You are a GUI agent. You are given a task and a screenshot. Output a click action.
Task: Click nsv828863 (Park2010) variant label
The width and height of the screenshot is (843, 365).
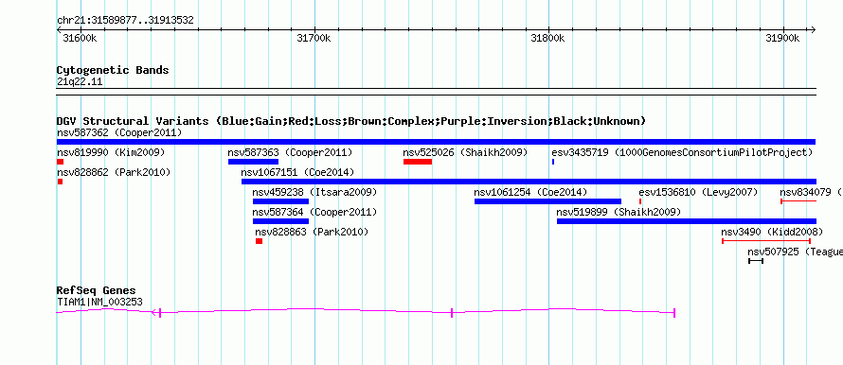coord(312,232)
